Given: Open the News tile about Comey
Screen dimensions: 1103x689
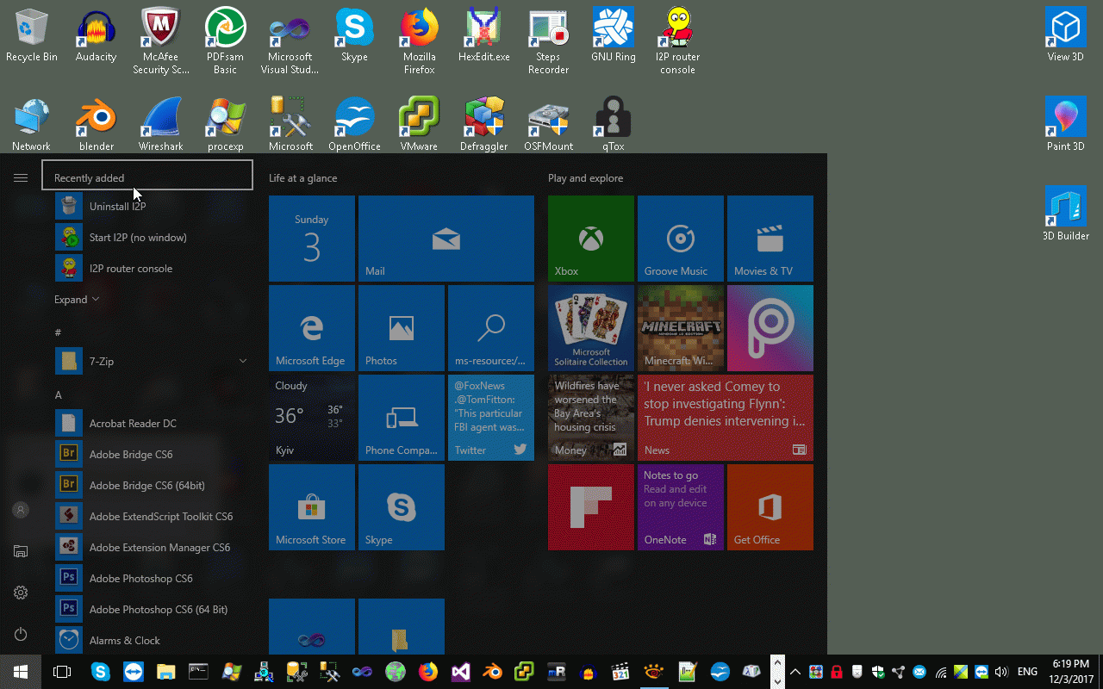Looking at the screenshot, I should [726, 418].
